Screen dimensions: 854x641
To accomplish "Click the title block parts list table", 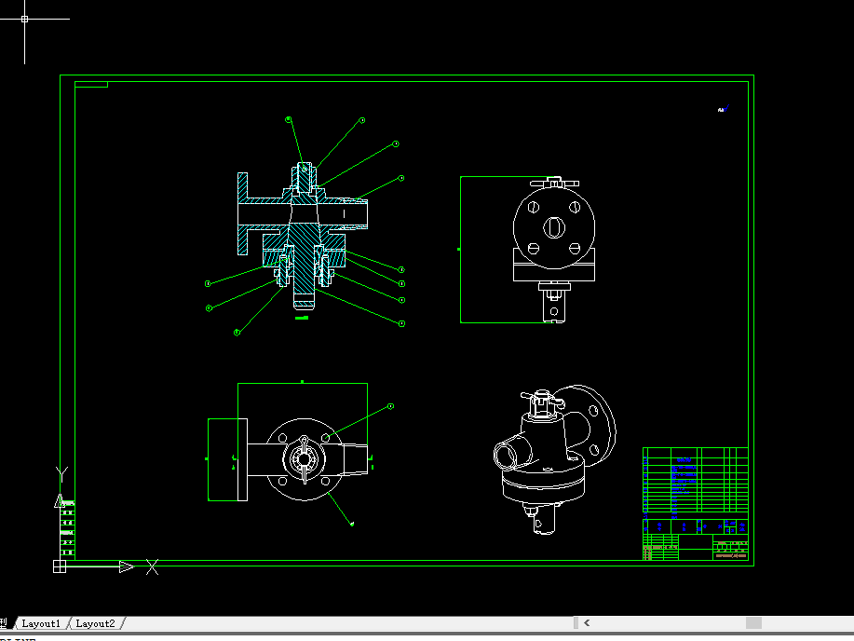I will click(x=695, y=504).
